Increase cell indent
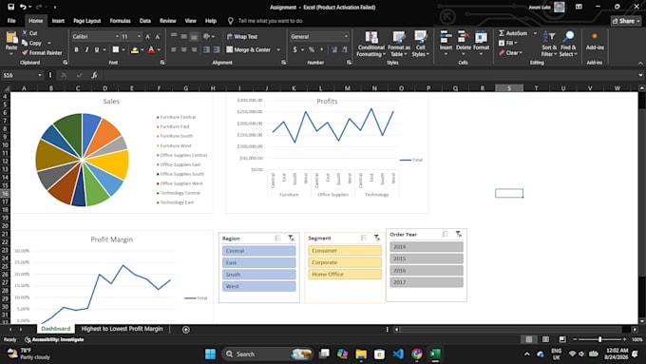The image size is (646, 364). coord(217,49)
